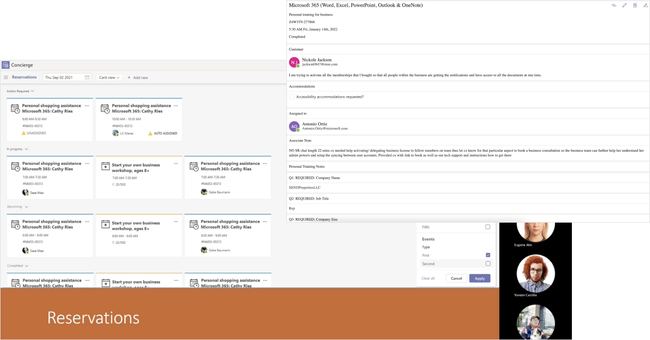The height and width of the screenshot is (340, 650).
Task: Click the AUTO ASSIGNED warning triangle icon
Action: (150, 133)
